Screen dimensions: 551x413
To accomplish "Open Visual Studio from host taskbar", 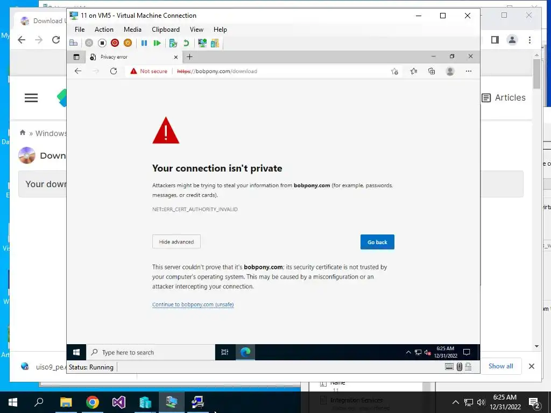I will (119, 402).
